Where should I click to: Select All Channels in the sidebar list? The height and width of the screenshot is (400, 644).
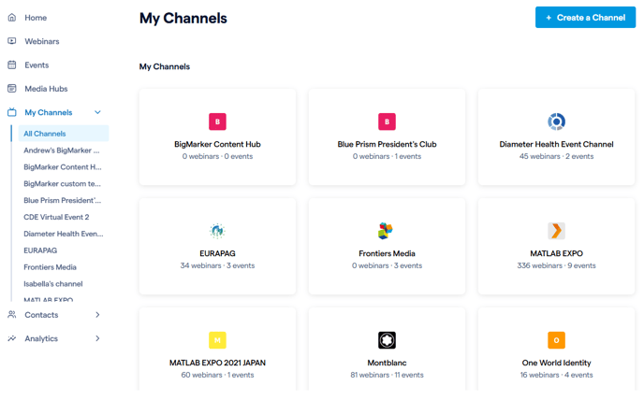pyautogui.click(x=64, y=134)
